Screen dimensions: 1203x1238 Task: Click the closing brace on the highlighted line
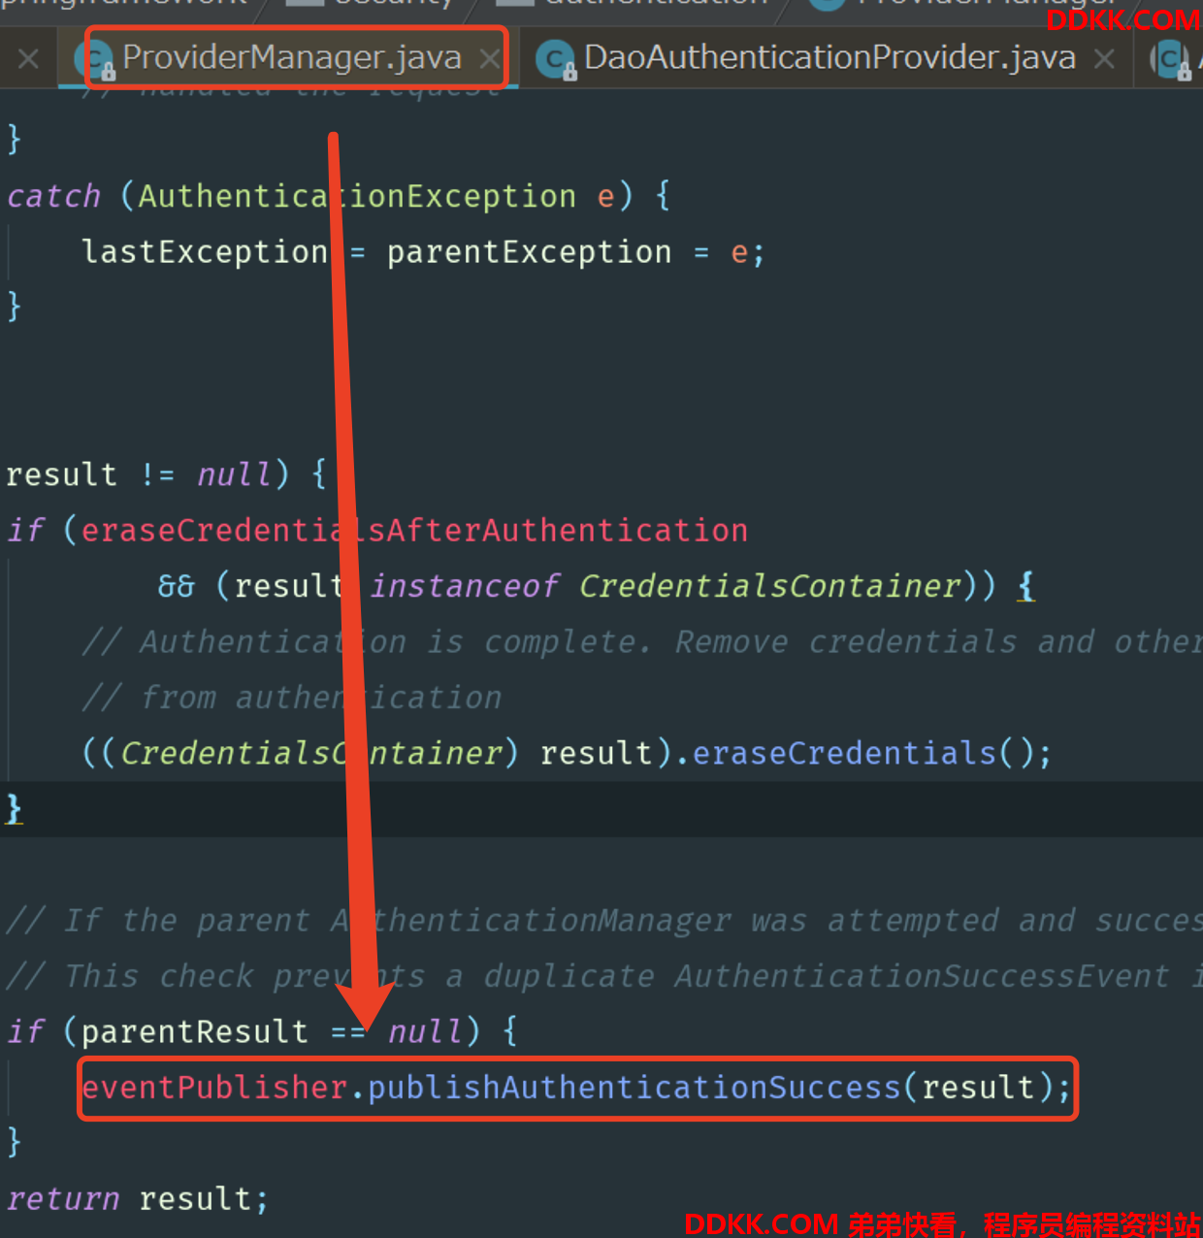point(14,808)
